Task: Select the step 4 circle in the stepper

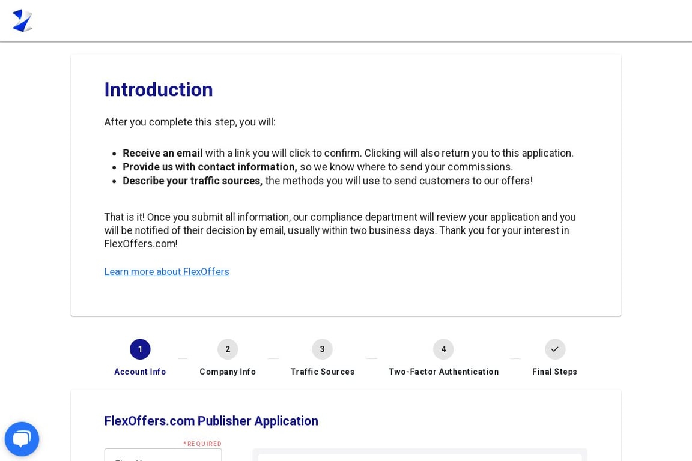Action: 443,349
